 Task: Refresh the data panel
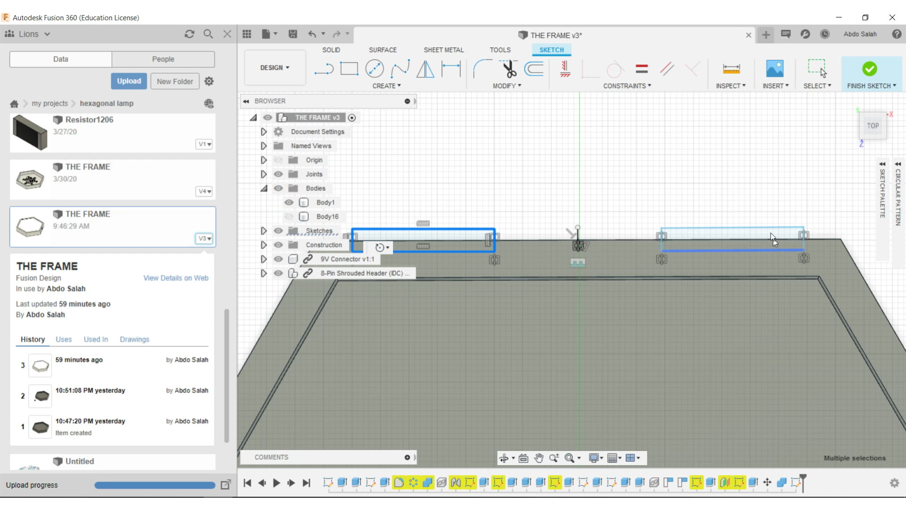189,34
